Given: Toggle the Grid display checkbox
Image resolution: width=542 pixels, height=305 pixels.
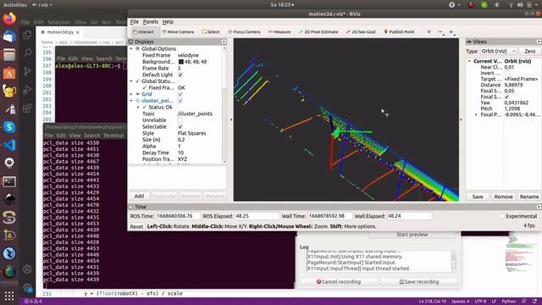Looking at the screenshot, I should pyautogui.click(x=180, y=94).
